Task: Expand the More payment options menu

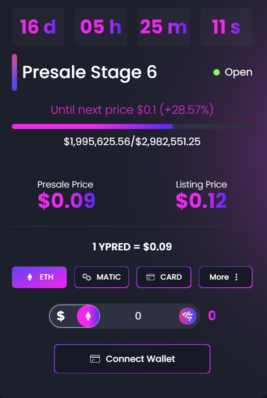Action: (x=226, y=277)
